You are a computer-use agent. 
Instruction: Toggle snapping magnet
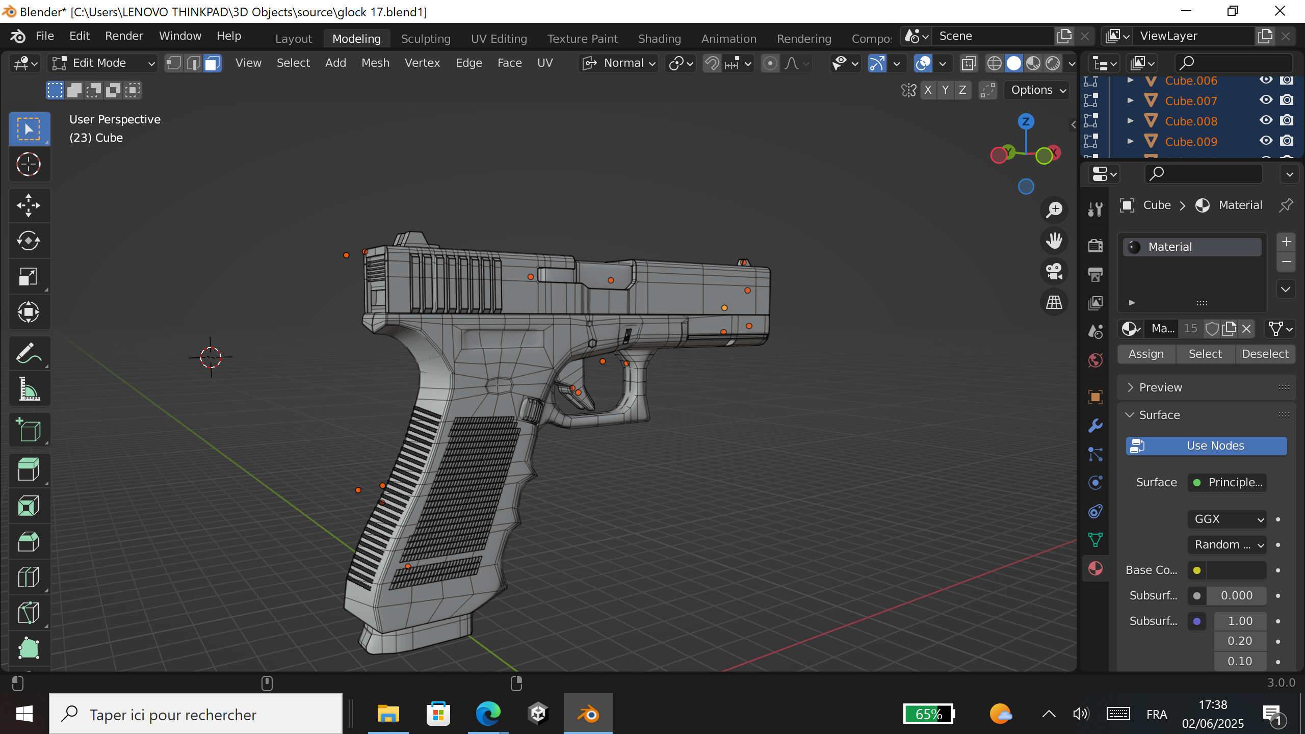(712, 63)
